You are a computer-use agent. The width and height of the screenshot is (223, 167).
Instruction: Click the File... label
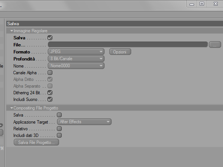click(19, 45)
